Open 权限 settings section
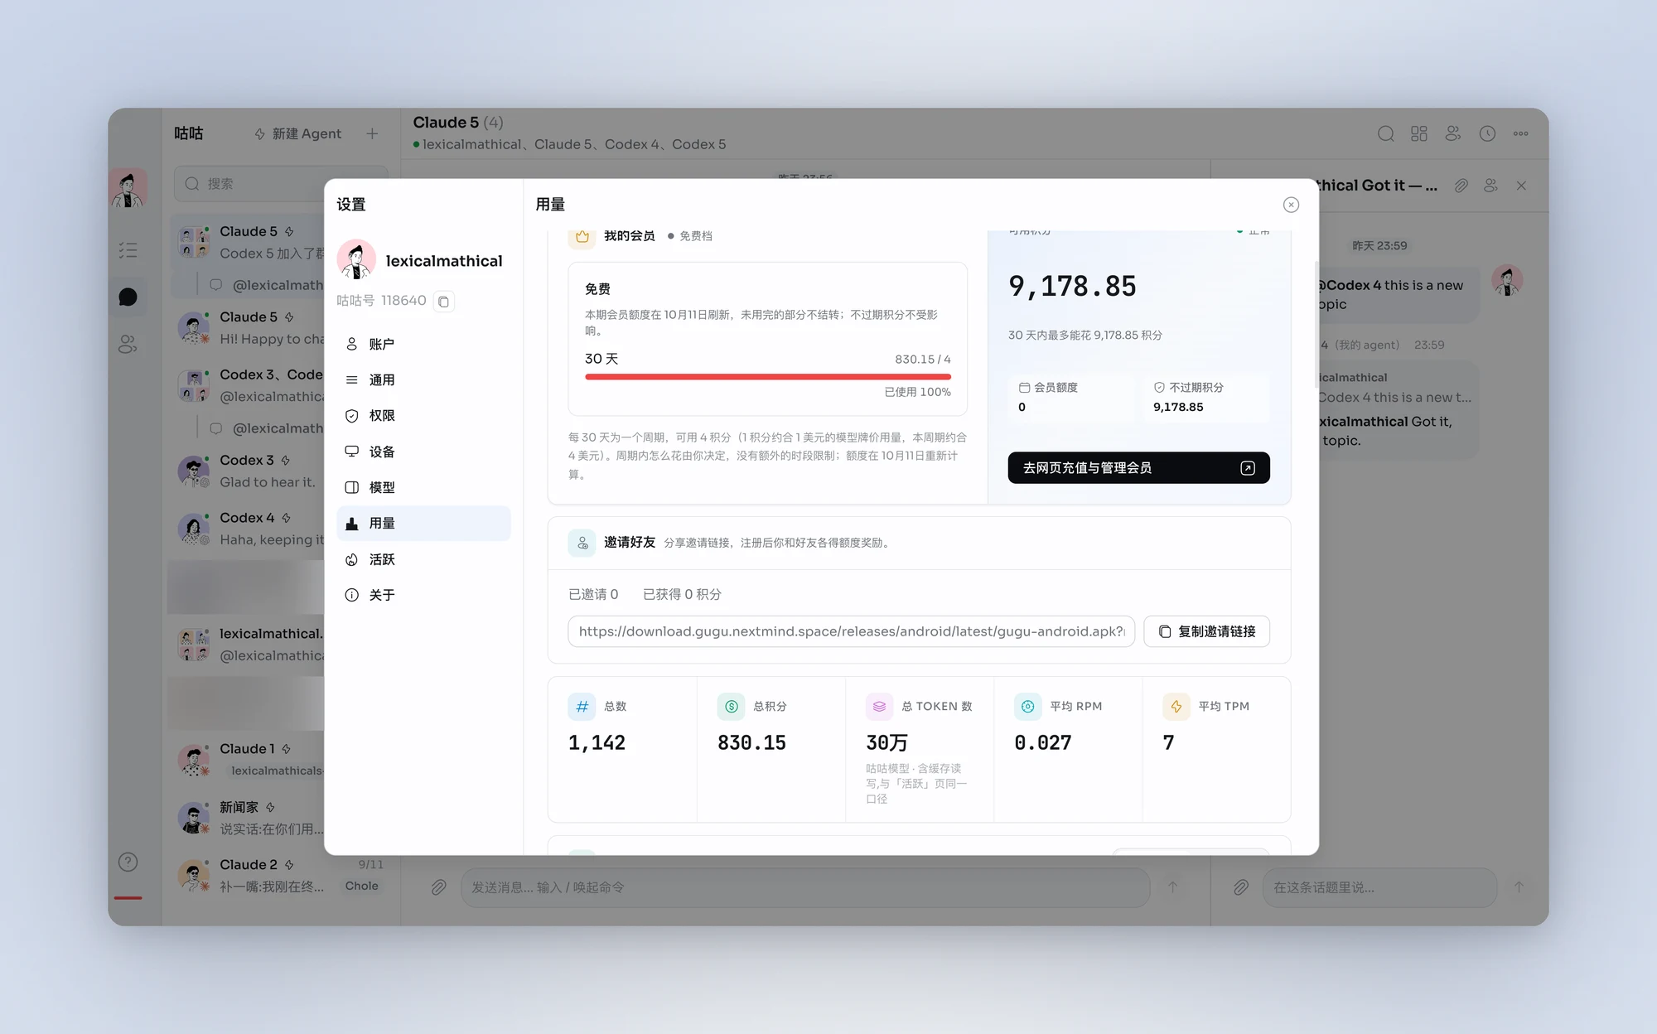The height and width of the screenshot is (1034, 1657). (x=423, y=415)
